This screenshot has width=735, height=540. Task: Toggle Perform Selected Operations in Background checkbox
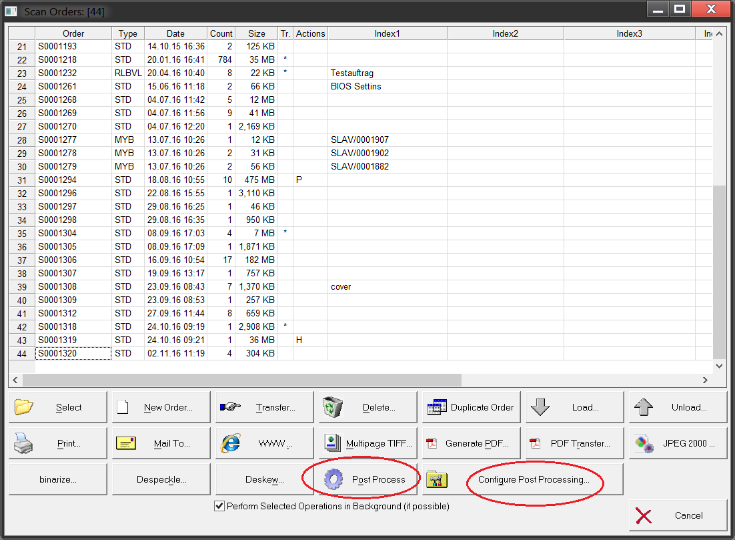[x=219, y=506]
